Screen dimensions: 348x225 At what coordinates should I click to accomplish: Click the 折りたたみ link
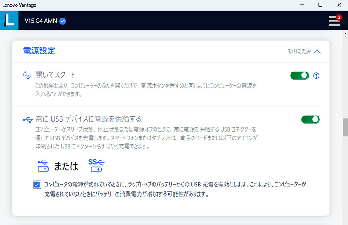(299, 52)
